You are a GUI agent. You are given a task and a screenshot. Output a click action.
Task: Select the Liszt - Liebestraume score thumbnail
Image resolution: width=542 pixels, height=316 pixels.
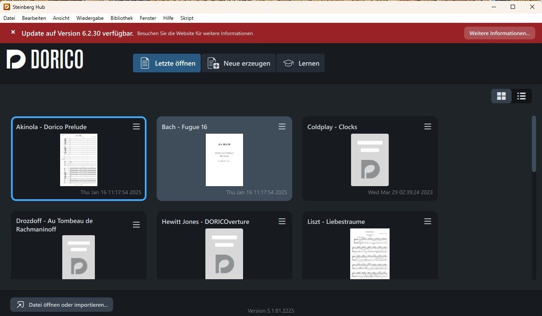pos(370,254)
